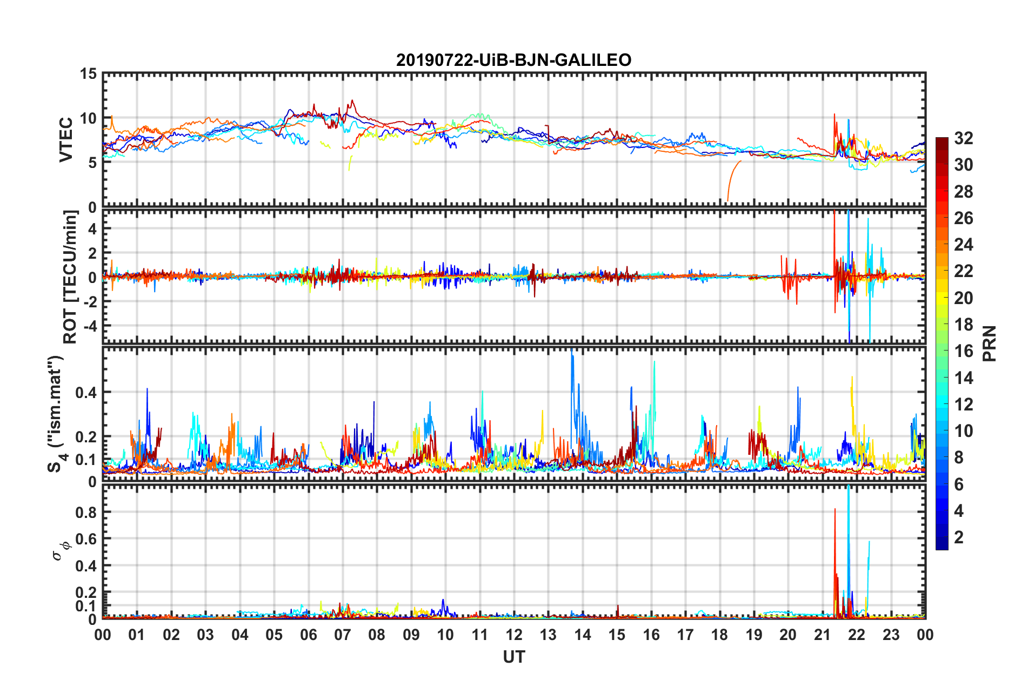Click colorbar tick label 26
1028x687 pixels.
pos(963,218)
